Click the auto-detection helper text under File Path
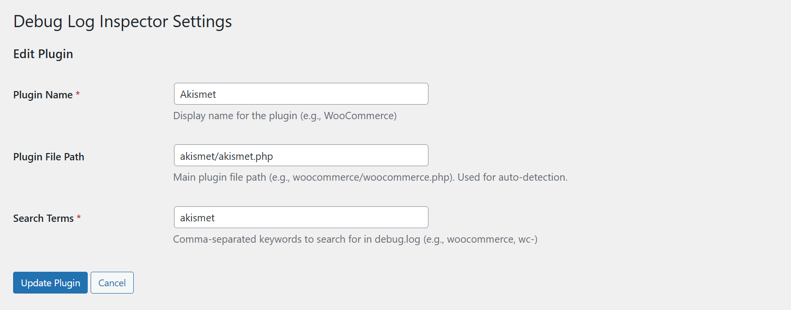Image resolution: width=791 pixels, height=310 pixels. pyautogui.click(x=370, y=177)
